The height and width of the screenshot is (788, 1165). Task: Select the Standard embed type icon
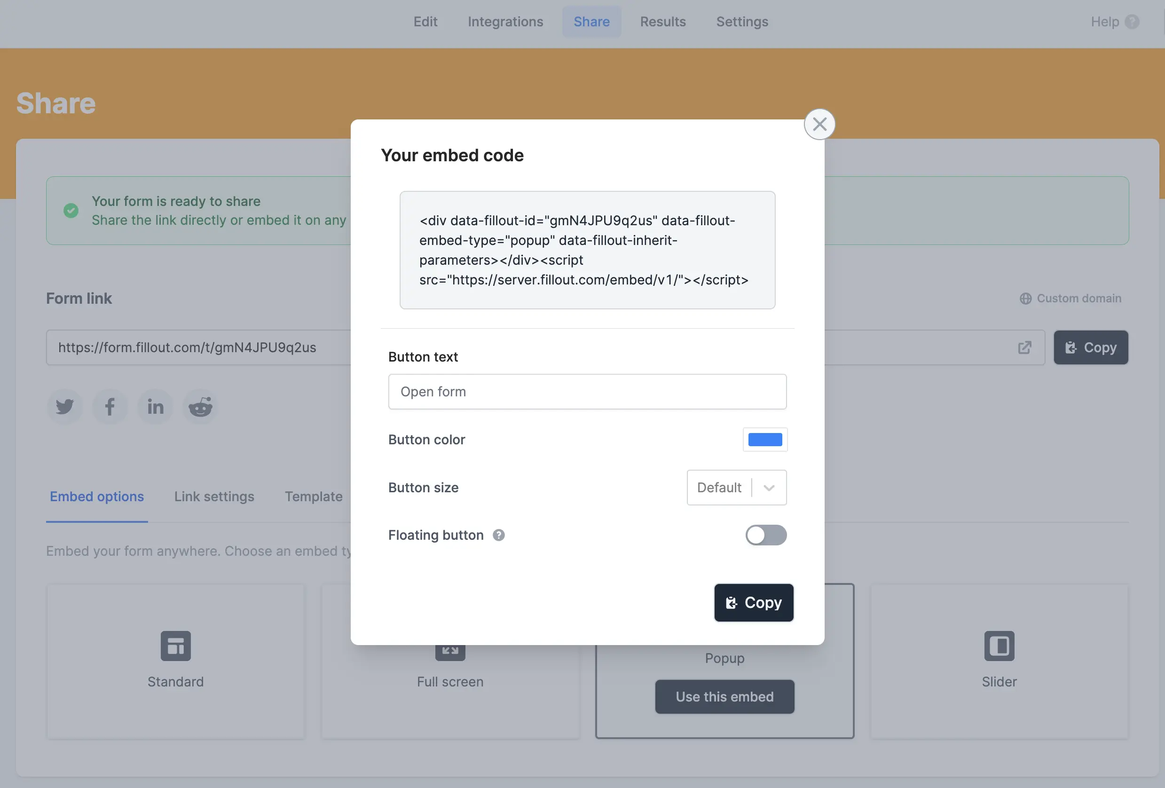click(175, 646)
